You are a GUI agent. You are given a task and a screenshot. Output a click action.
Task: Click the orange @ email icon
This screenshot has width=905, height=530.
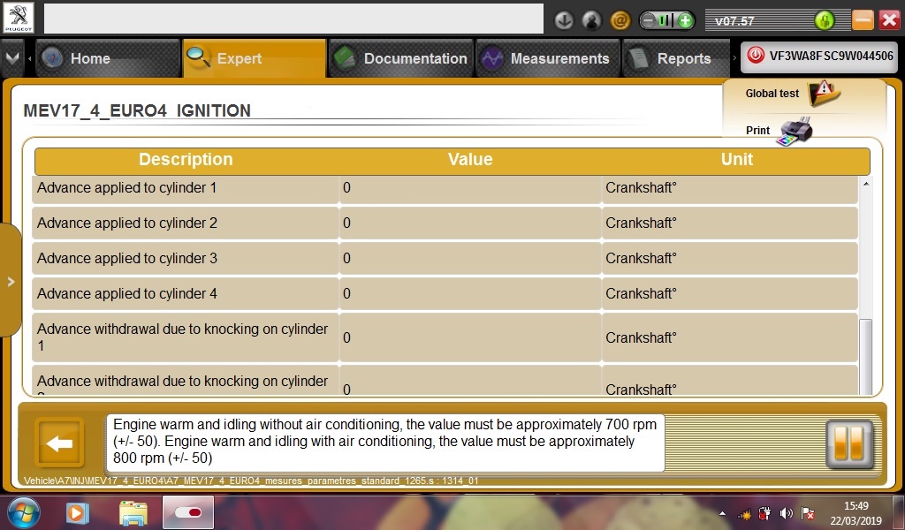pyautogui.click(x=620, y=21)
